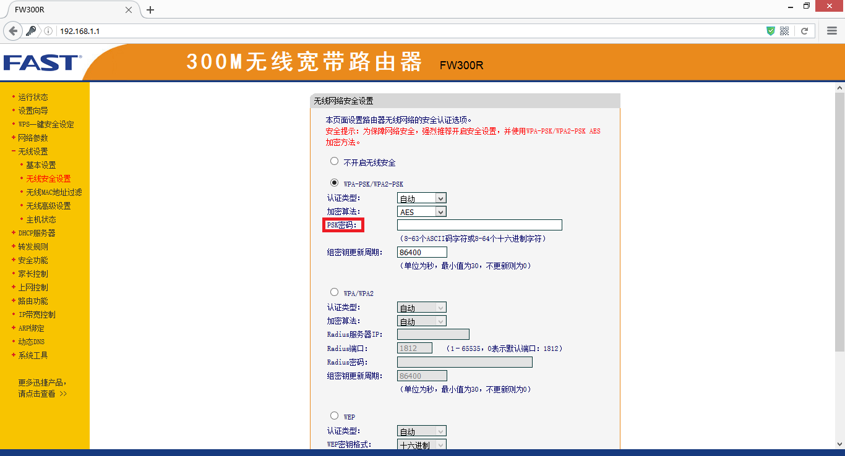
Task: Open WPA-PSK 加密算法 AES dropdown
Action: coord(422,212)
